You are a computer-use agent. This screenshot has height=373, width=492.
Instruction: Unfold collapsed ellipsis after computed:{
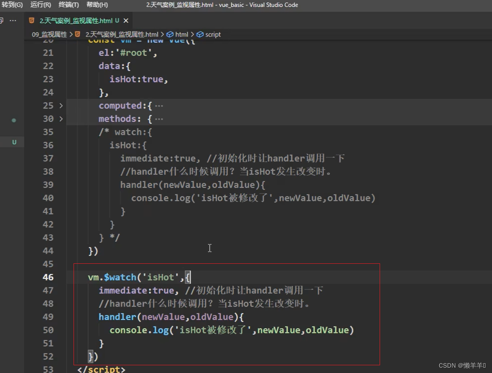click(159, 106)
